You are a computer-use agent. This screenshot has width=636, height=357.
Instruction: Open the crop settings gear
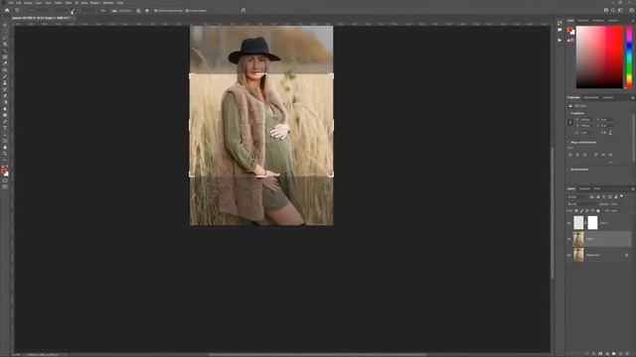coord(147,11)
